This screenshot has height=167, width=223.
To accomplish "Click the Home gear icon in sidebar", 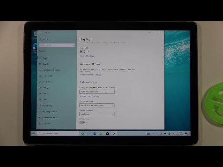I will [40, 39].
